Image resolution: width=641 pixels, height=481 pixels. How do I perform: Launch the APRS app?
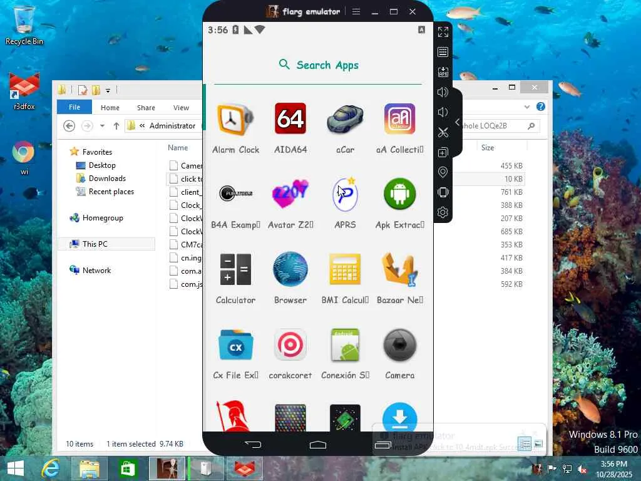click(345, 194)
